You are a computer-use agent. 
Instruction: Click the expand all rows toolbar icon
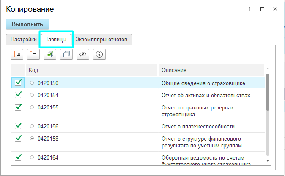click(17, 54)
